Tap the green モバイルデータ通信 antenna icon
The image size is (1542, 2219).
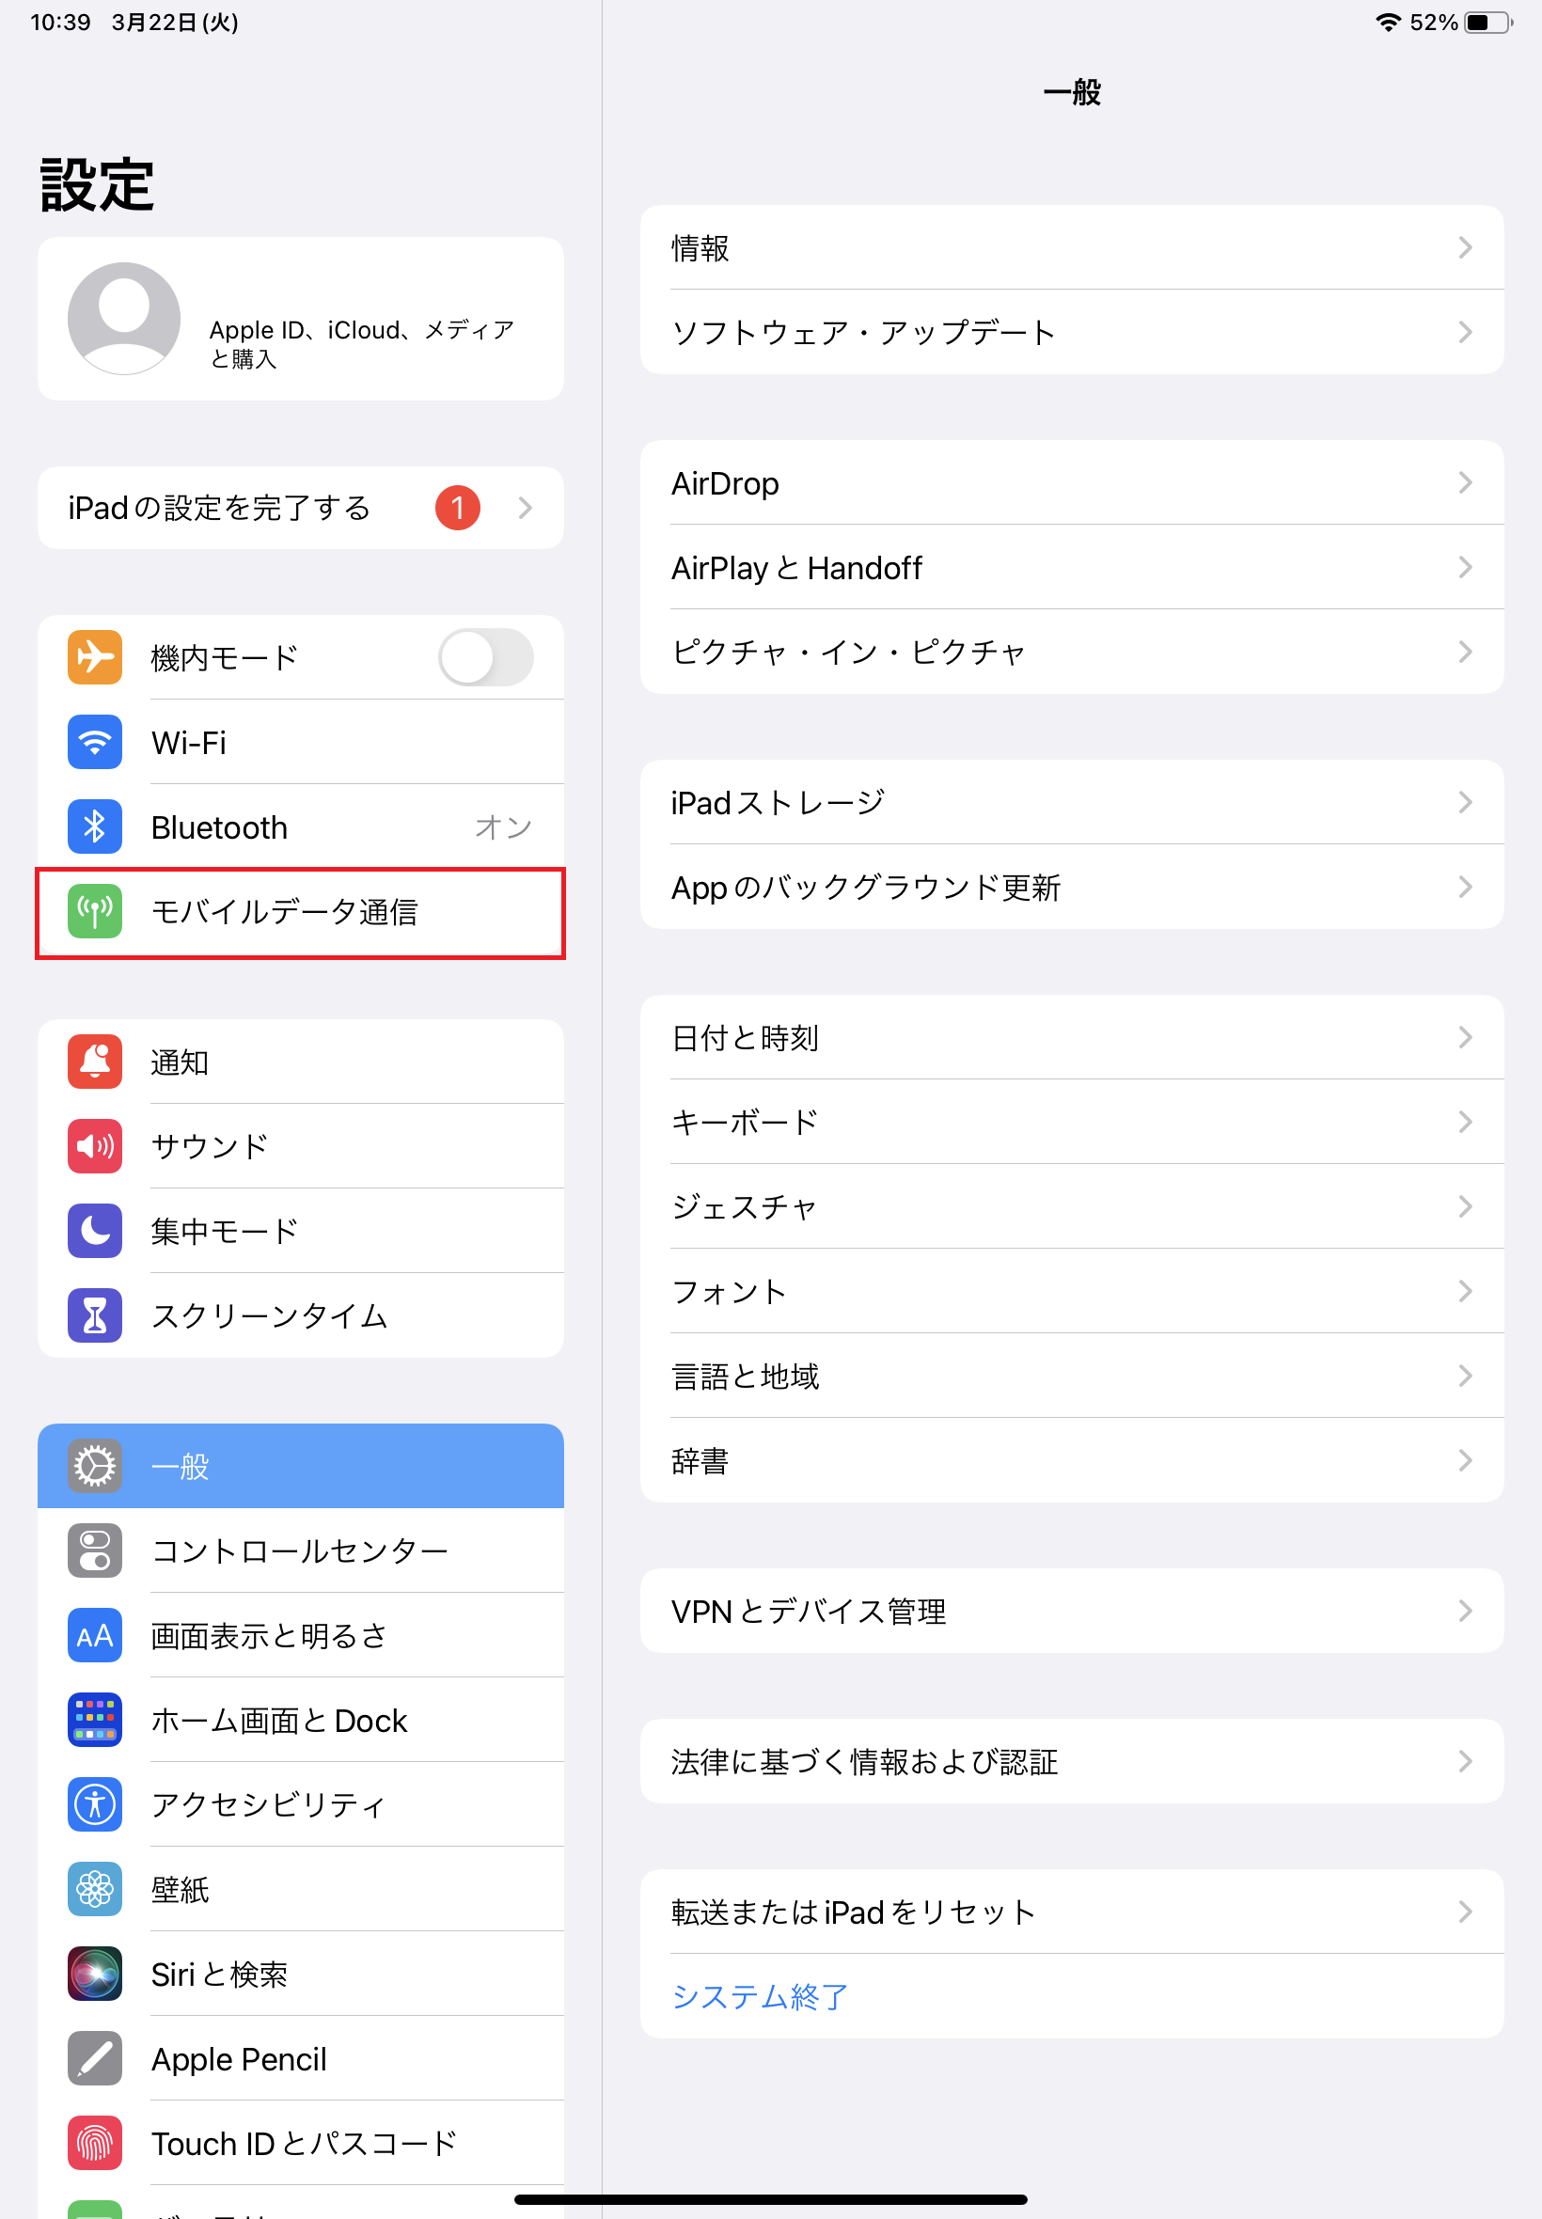95,911
